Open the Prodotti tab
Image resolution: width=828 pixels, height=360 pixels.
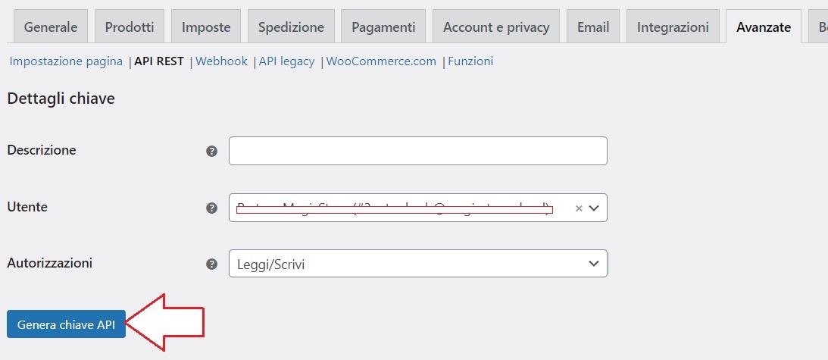click(130, 27)
